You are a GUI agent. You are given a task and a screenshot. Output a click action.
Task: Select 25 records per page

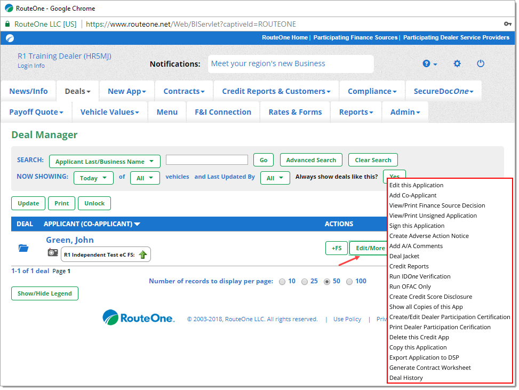click(305, 282)
